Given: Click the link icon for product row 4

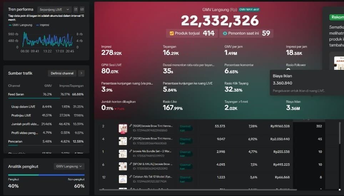Looking at the screenshot, I should (131, 138).
